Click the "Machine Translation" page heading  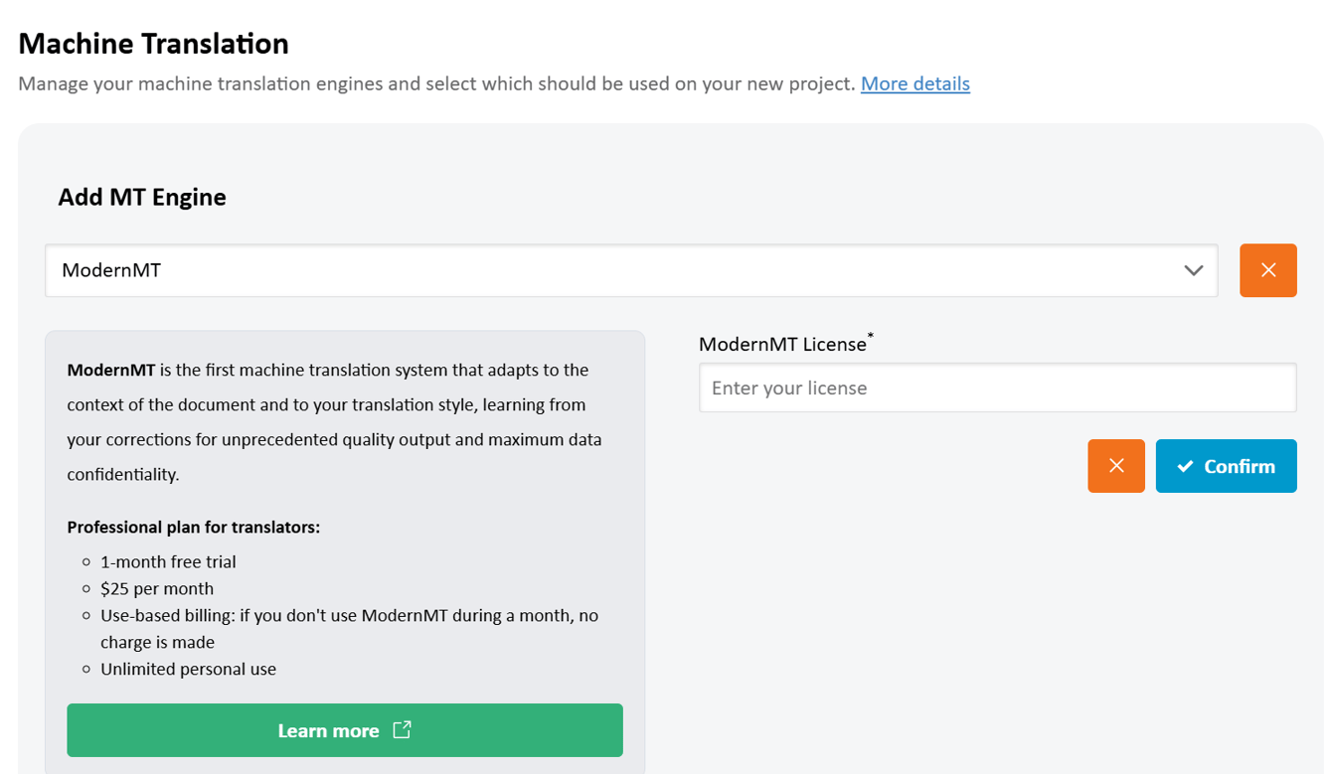pos(153,44)
